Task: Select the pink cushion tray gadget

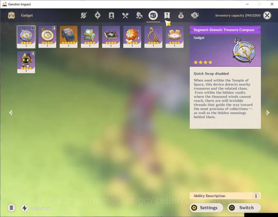Action: [x=175, y=37]
